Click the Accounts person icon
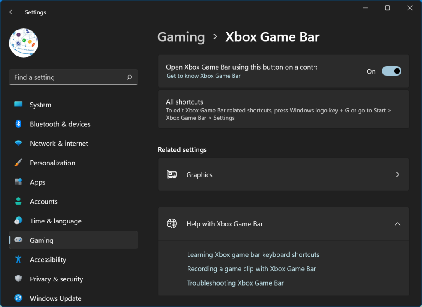 (18, 201)
